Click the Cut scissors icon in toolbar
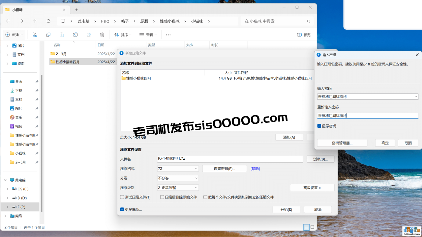Screen dimensions: 422x237 pyautogui.click(x=35, y=35)
